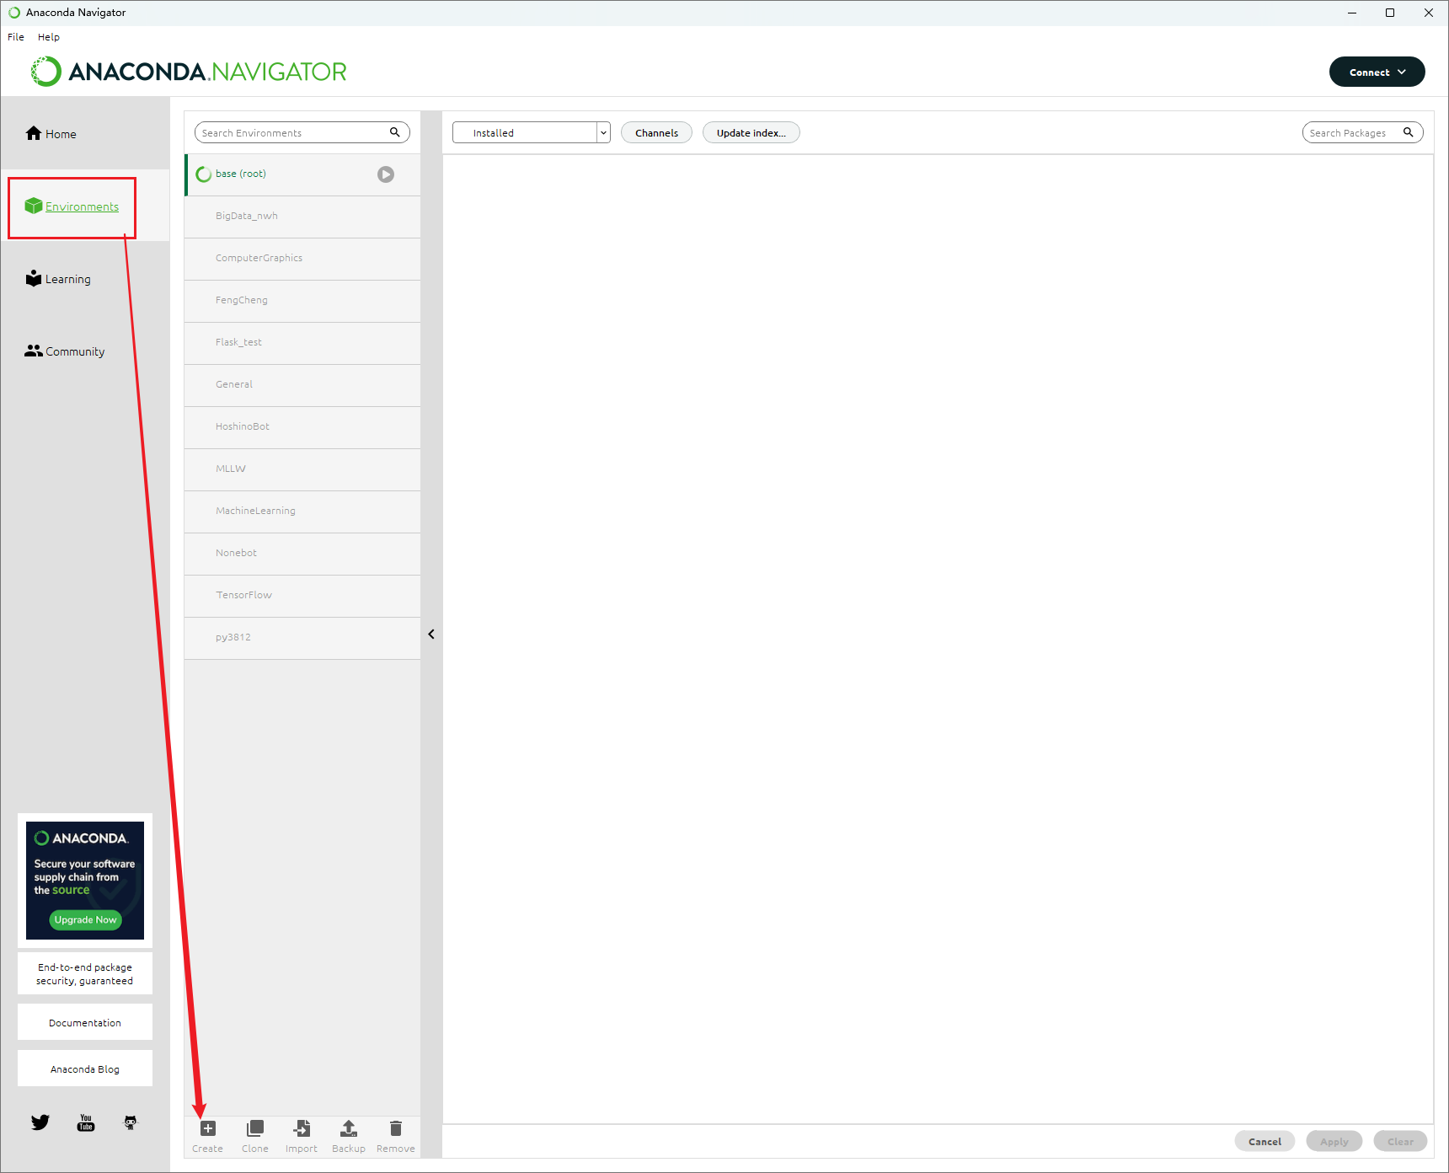Close the Anaconda Navigator window
1449x1173 pixels.
[1429, 13]
